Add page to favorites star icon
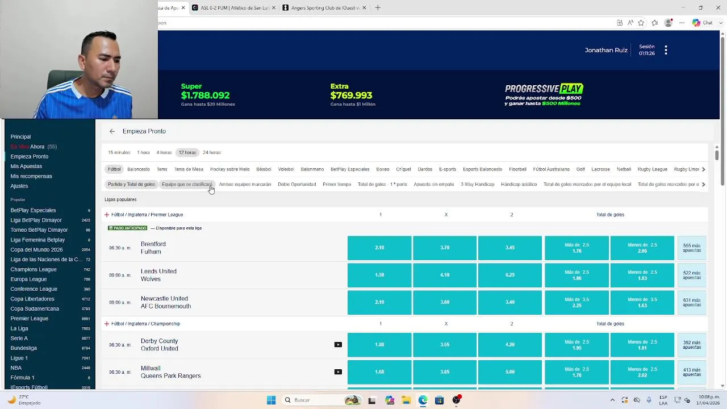This screenshot has width=727, height=409. [641, 23]
